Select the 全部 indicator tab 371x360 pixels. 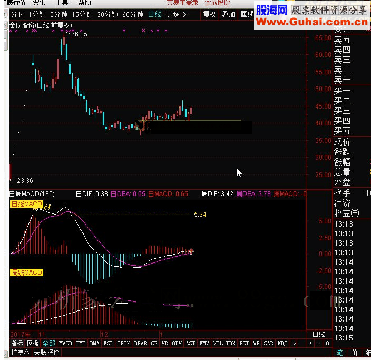point(48,343)
